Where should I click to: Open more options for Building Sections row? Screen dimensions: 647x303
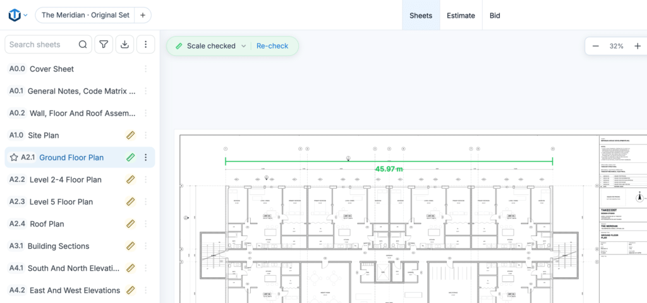[x=145, y=246]
